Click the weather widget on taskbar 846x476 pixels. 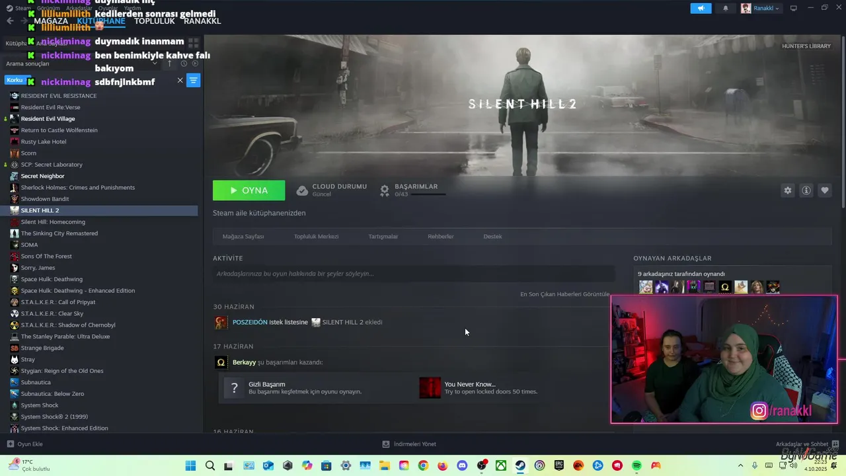(29, 465)
